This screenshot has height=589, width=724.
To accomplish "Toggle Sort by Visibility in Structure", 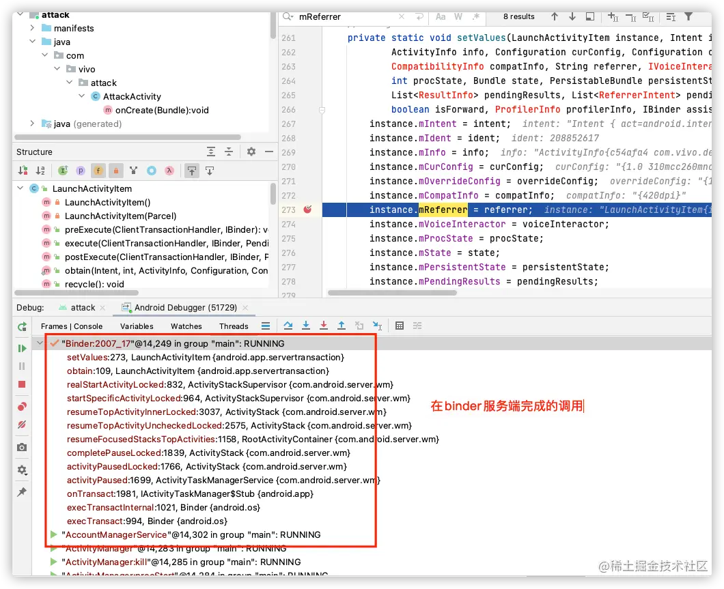I will pos(23,171).
